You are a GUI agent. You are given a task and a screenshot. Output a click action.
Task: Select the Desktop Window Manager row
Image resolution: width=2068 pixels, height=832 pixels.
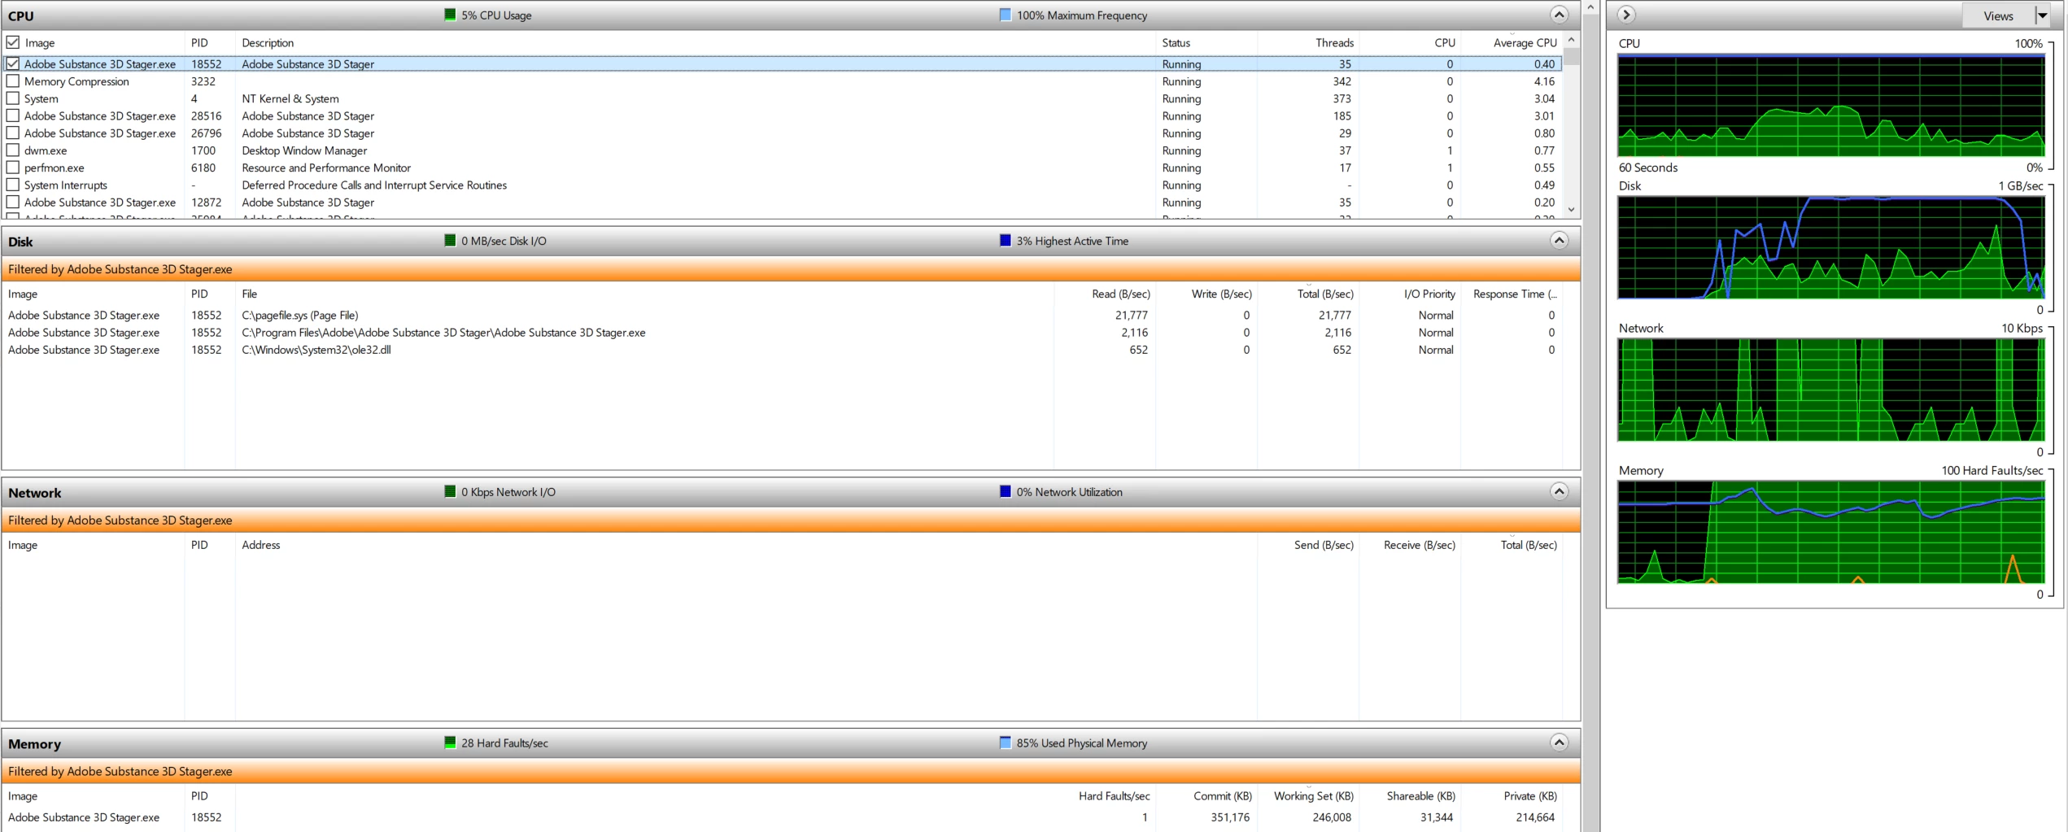783,150
